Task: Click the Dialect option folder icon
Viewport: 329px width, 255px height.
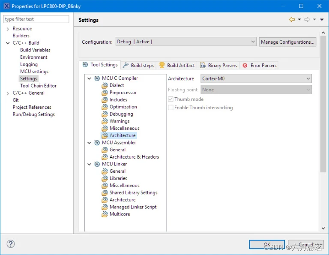Action: [105, 85]
